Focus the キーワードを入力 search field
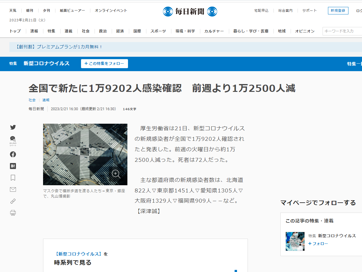This screenshot has height=272, width=362. coord(342,31)
